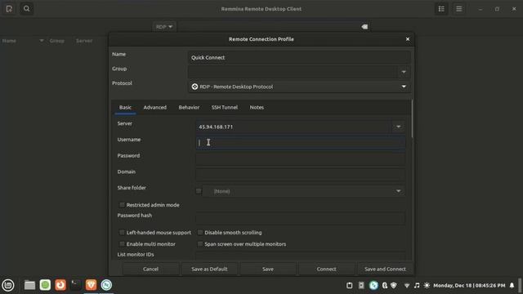Open the taskbar clock calendar
523x294 pixels.
click(469, 286)
